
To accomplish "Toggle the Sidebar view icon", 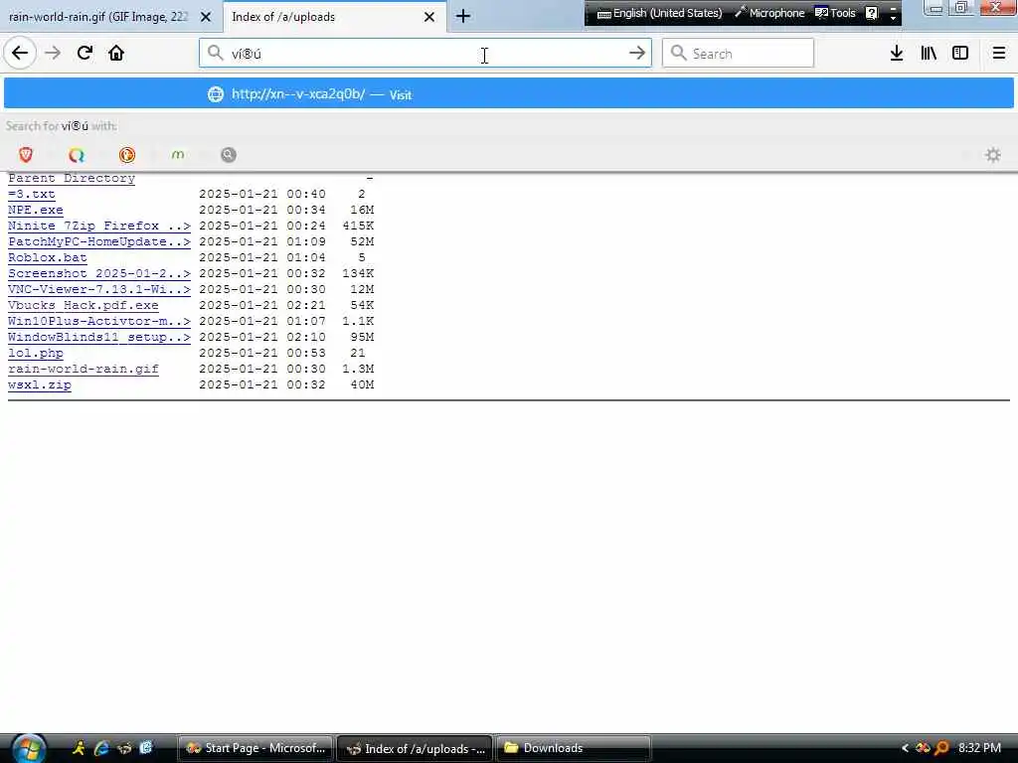I will [960, 54].
